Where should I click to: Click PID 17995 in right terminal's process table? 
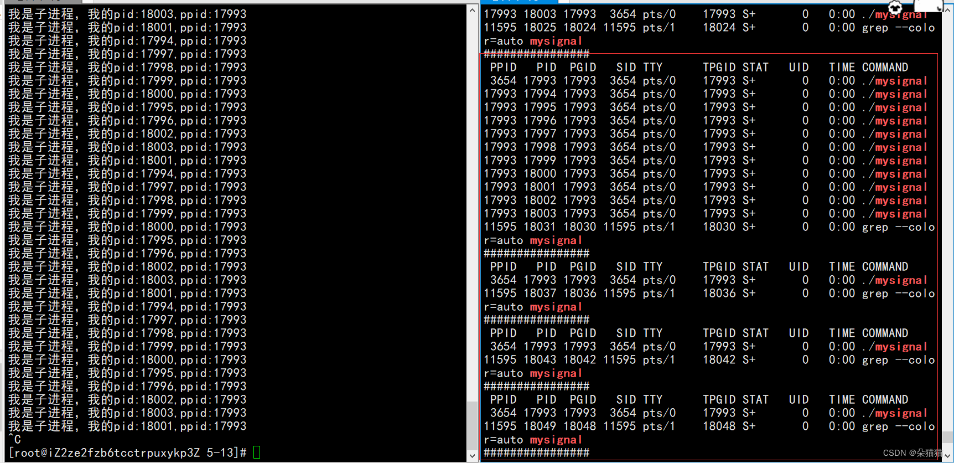(x=540, y=107)
